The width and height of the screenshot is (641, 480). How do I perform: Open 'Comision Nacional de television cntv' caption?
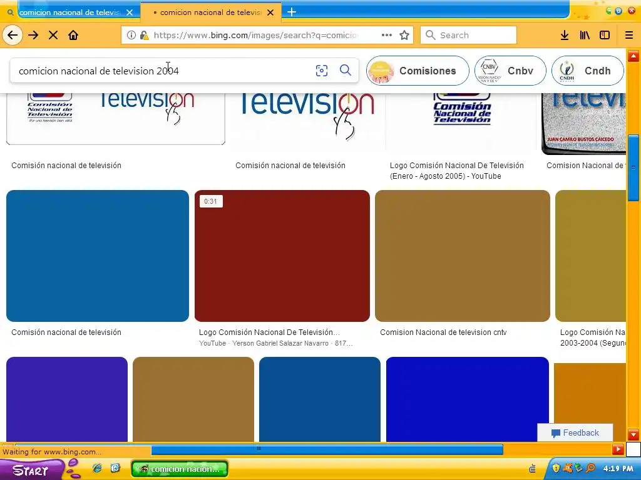tap(443, 332)
